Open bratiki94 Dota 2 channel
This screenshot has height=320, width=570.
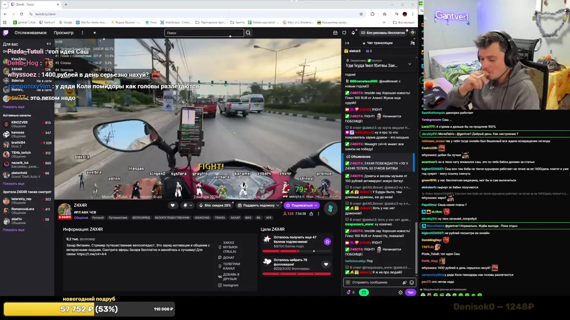[27, 144]
